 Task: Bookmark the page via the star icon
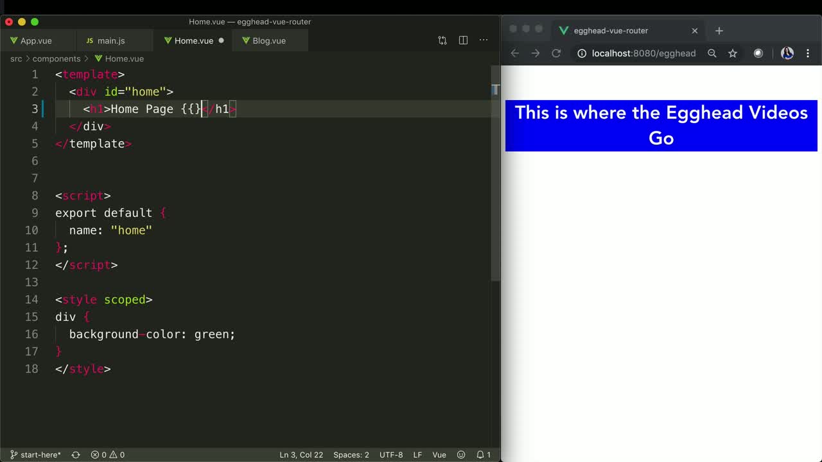(x=733, y=53)
